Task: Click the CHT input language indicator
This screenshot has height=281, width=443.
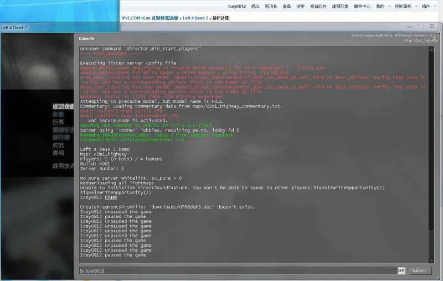Action: 401,270
